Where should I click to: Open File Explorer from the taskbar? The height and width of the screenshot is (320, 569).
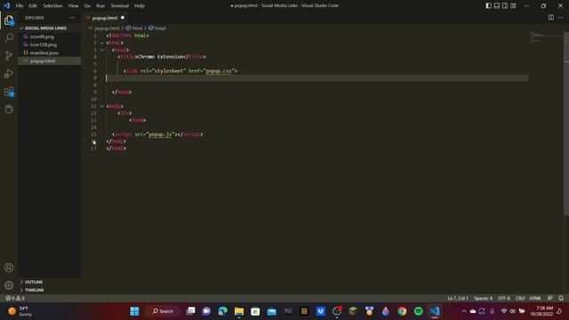point(239,311)
